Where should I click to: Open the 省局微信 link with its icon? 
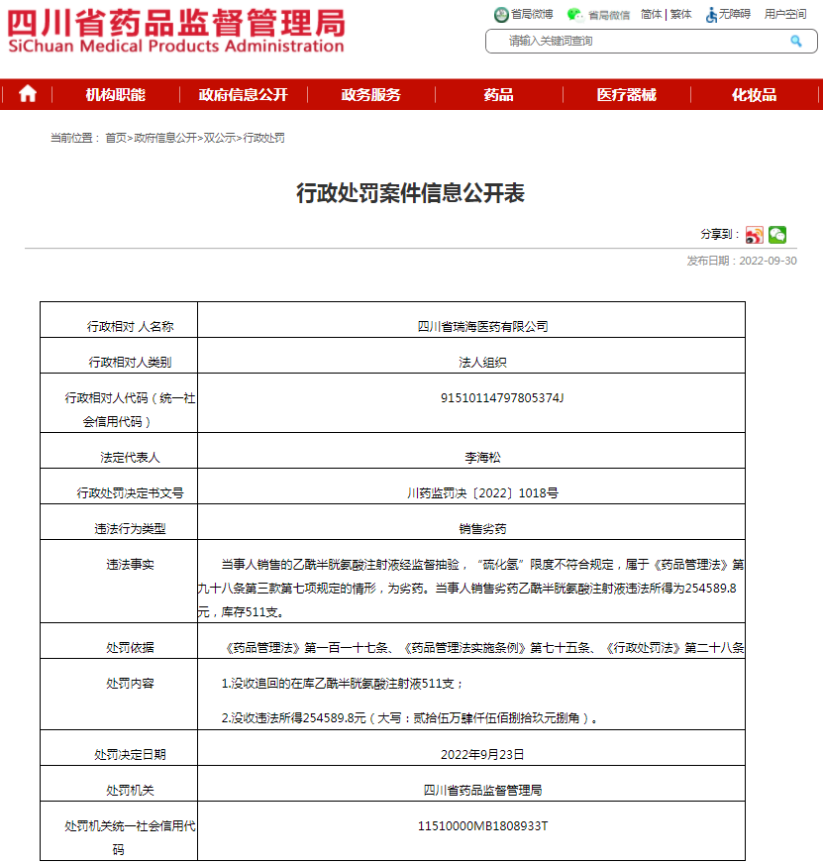(598, 15)
